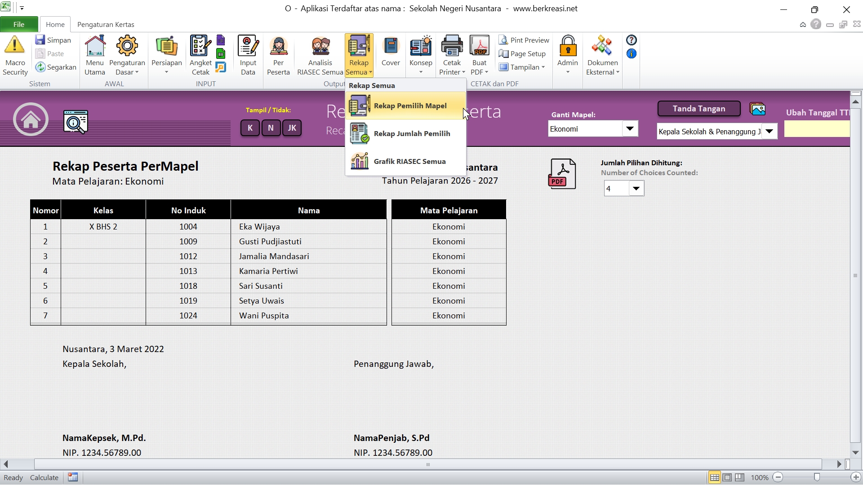Click the signature image picture icon
Viewport: 863px width, 485px height.
point(757,109)
